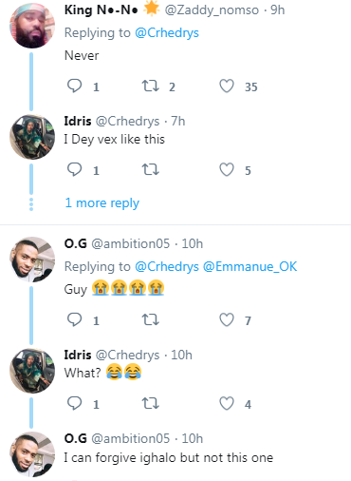This screenshot has width=351, height=481.
Task: Open the @Zaddy_nomso handle
Action: pos(212,10)
